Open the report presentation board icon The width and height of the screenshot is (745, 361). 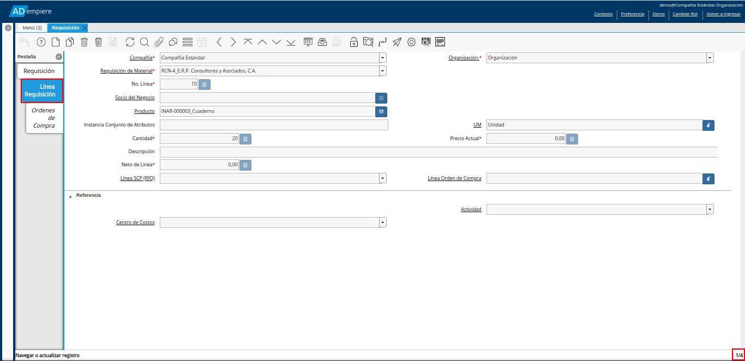(x=308, y=42)
